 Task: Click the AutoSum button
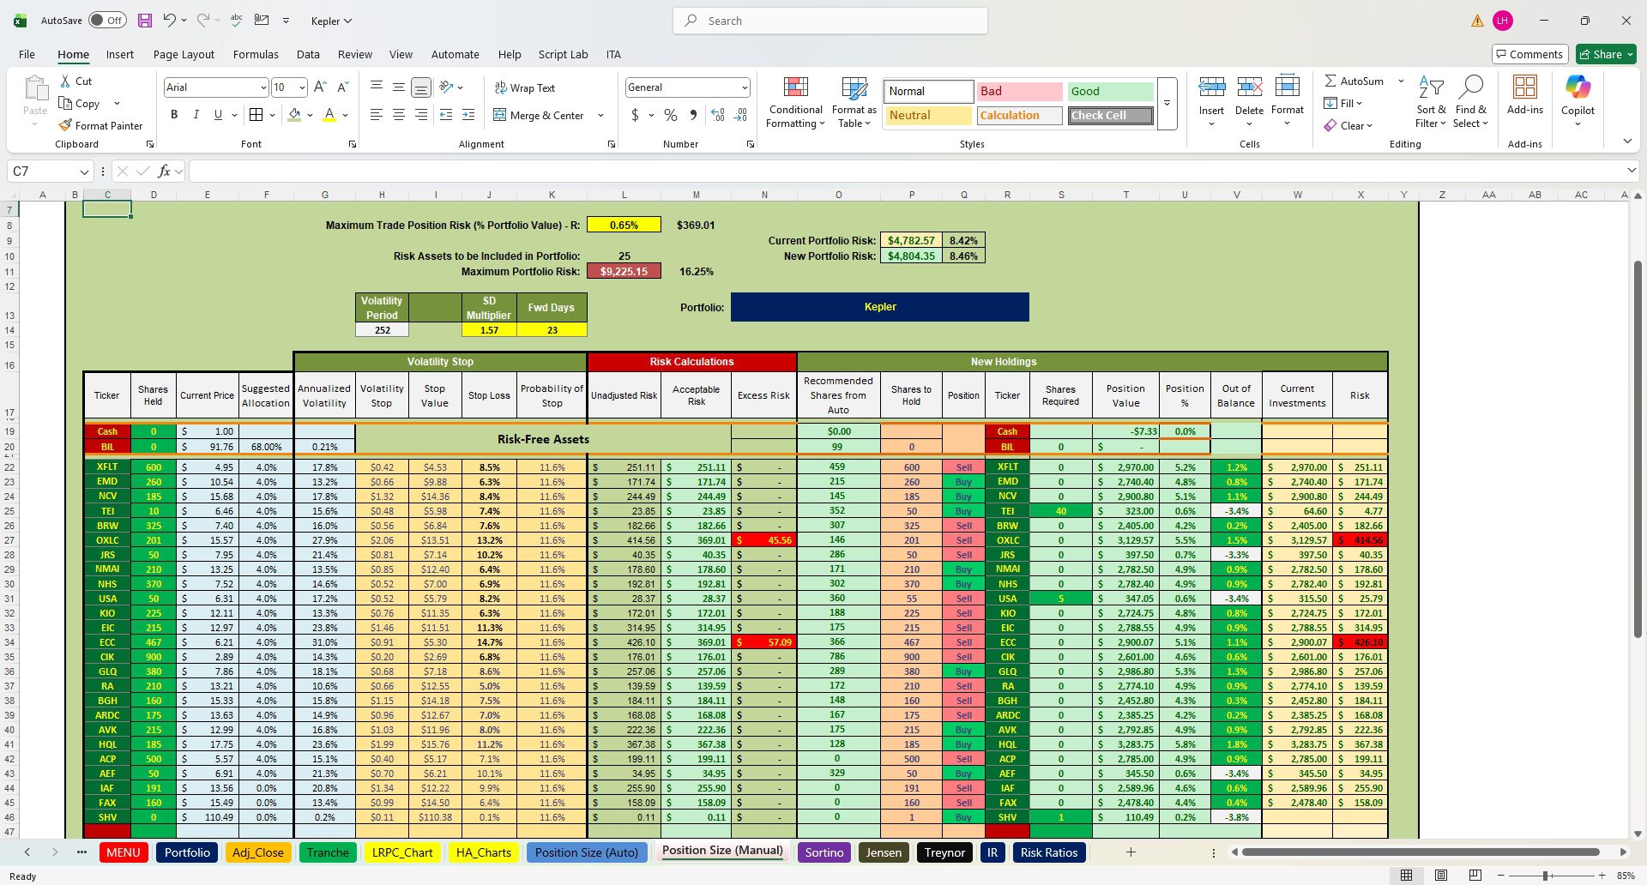(x=1354, y=81)
